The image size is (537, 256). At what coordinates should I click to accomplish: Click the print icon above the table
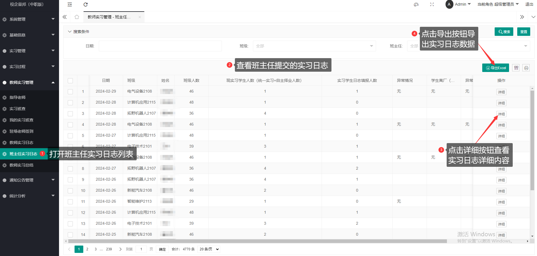tap(526, 68)
